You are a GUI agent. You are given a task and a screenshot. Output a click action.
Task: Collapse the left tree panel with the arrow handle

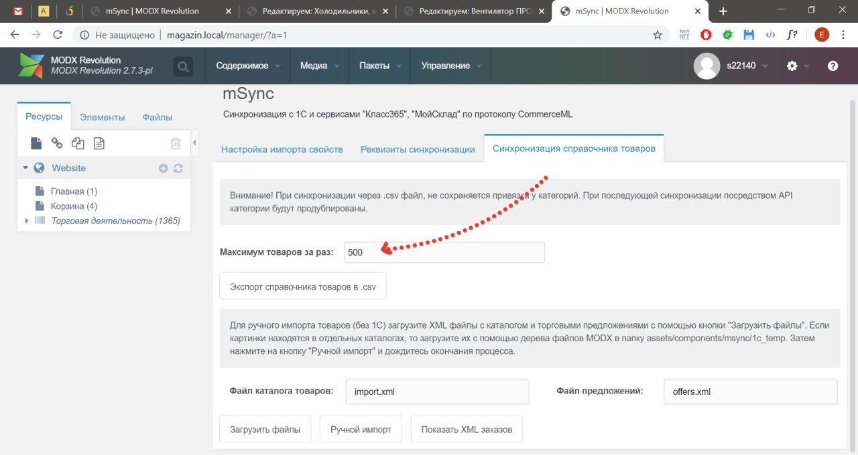(194, 143)
